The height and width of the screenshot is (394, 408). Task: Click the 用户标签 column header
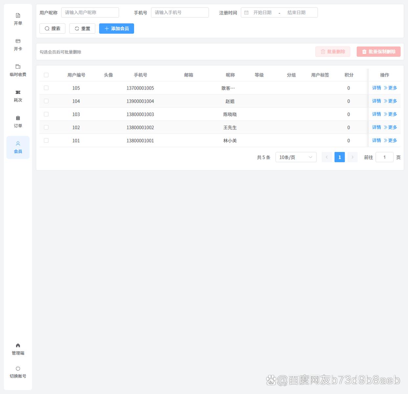point(320,75)
